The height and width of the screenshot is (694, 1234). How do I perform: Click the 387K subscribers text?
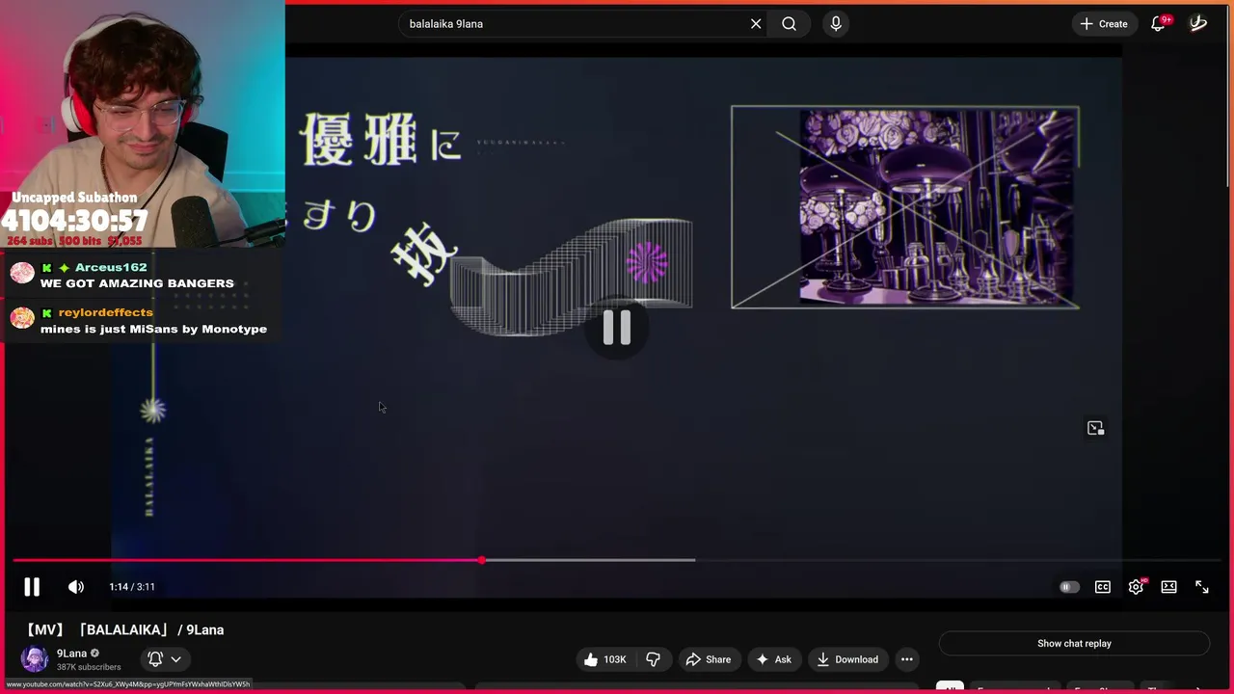89,667
